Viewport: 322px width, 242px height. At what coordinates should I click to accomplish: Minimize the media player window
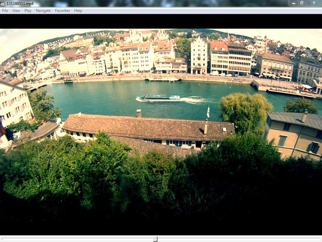coord(294,3)
